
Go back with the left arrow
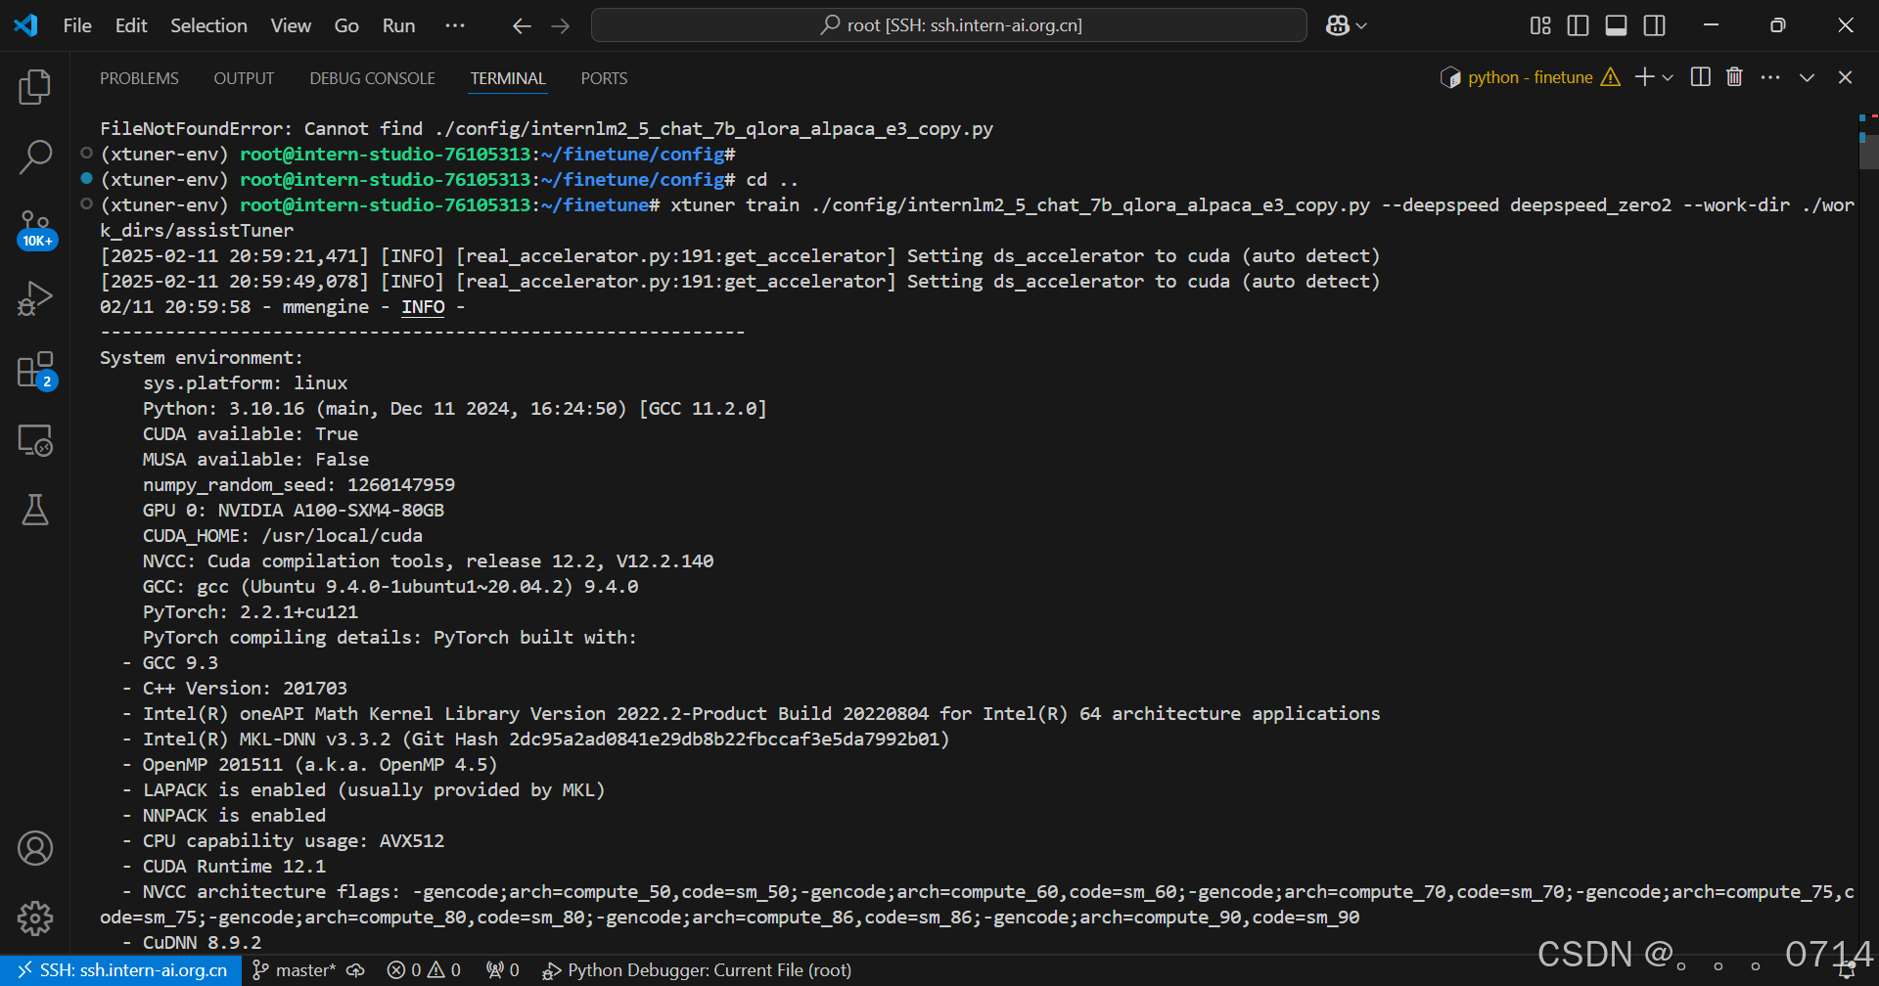coord(522,26)
